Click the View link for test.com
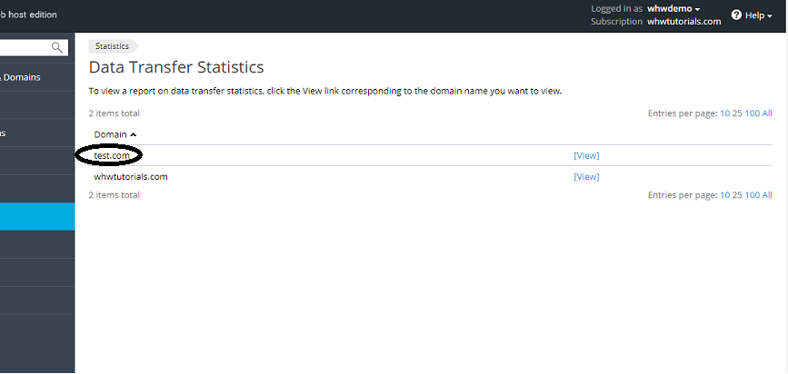 [x=586, y=156]
